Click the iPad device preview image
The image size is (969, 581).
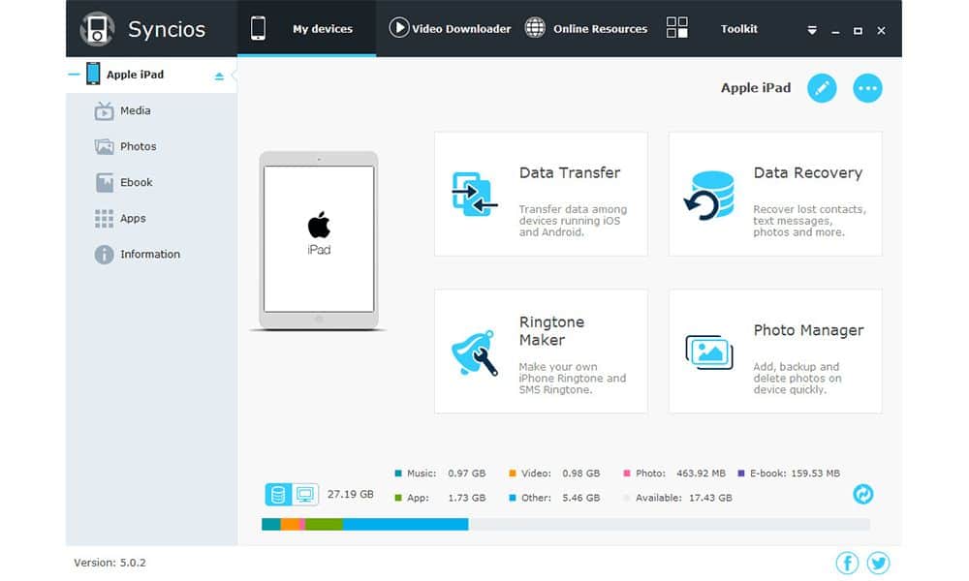click(x=318, y=239)
